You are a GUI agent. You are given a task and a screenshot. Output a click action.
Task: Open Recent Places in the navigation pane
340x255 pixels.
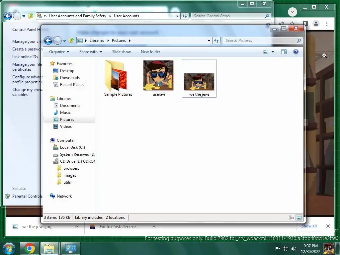click(x=72, y=85)
